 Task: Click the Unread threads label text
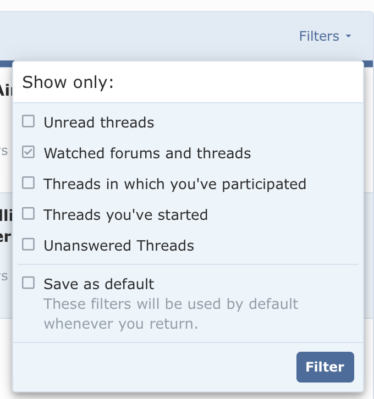pos(99,122)
